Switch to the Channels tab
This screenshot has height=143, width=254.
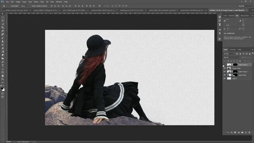[233, 50]
